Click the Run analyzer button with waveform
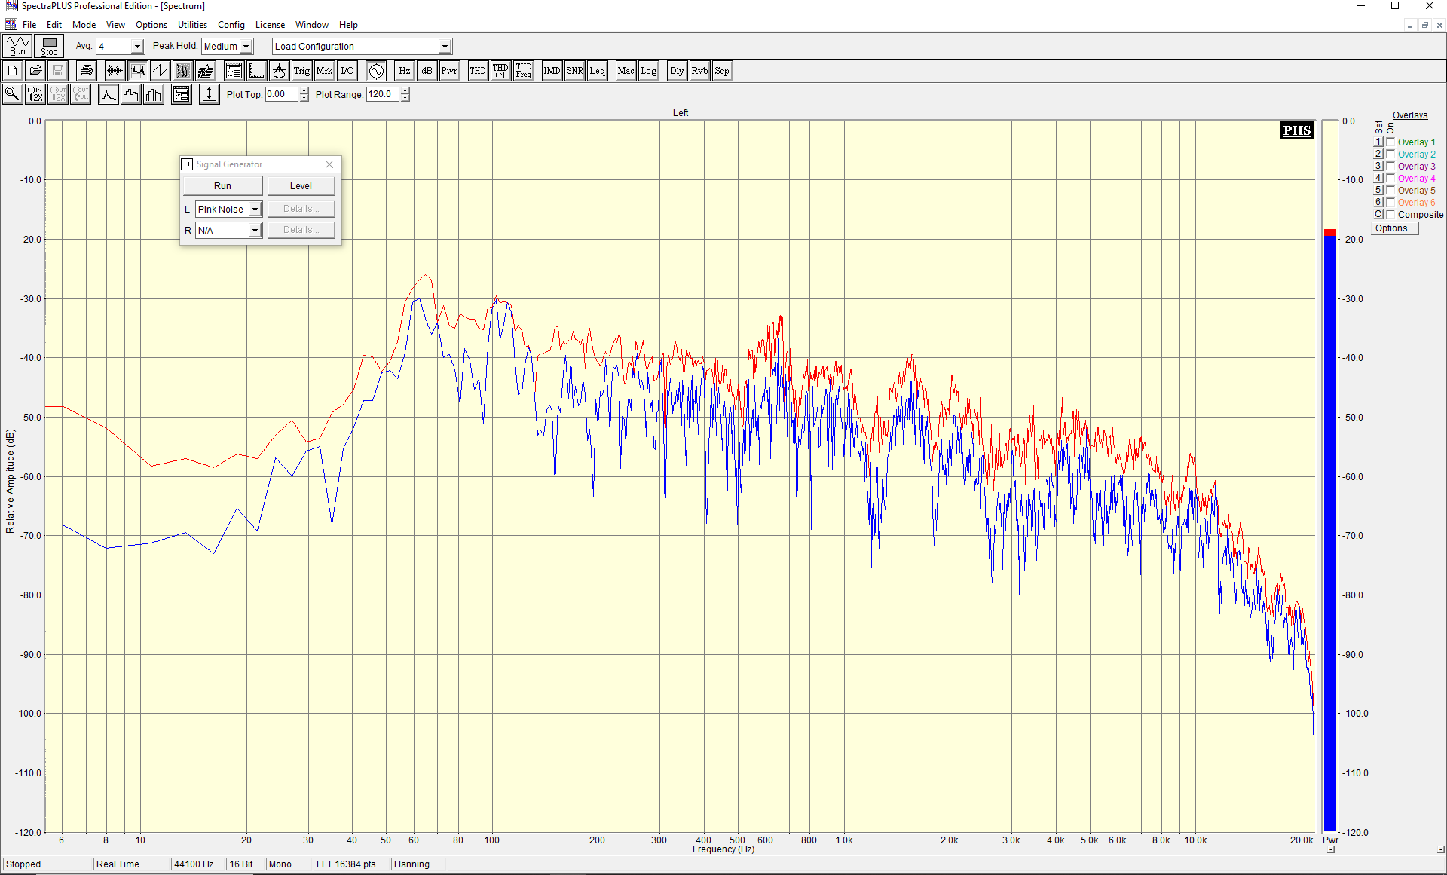This screenshot has width=1447, height=875. (17, 46)
